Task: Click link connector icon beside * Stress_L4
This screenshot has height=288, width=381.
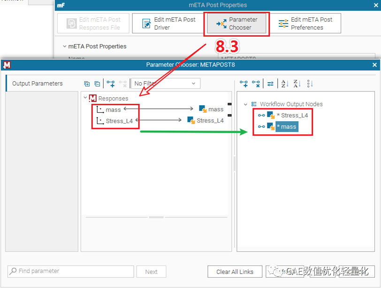Action: [x=261, y=115]
